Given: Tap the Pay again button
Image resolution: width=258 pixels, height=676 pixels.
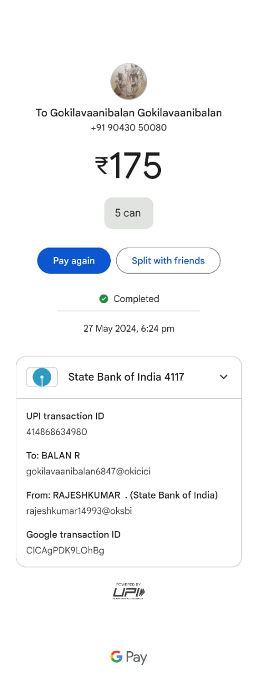Looking at the screenshot, I should (74, 260).
